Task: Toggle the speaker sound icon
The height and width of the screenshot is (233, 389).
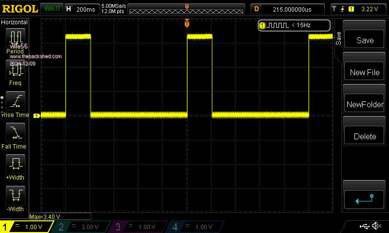Action: click(x=377, y=226)
